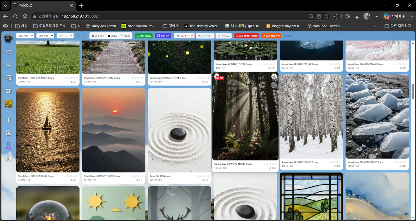Expand more bookmarks chevron
Image resolution: width=416 pixels, height=221 pixels.
374,26
